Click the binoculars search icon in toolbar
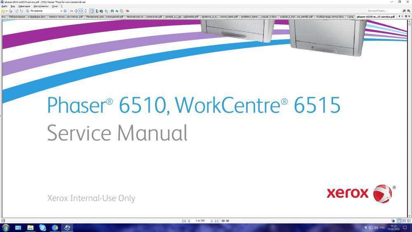Image resolution: width=412 pixels, height=232 pixels. pyautogui.click(x=112, y=11)
